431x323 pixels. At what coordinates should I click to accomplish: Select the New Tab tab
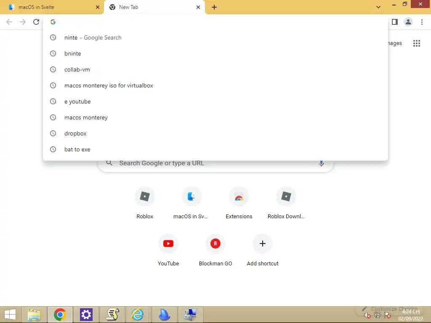[x=154, y=7]
